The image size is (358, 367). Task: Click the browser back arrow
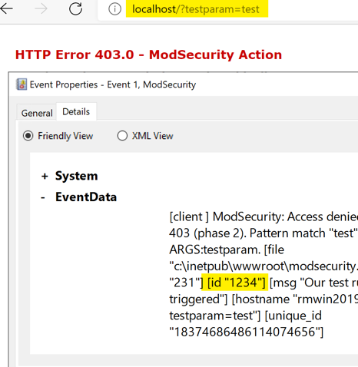tap(6, 8)
